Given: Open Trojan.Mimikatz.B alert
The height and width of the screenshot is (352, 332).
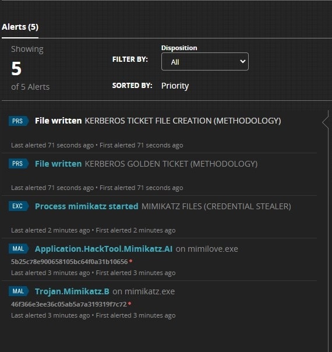Looking at the screenshot, I should [x=72, y=291].
